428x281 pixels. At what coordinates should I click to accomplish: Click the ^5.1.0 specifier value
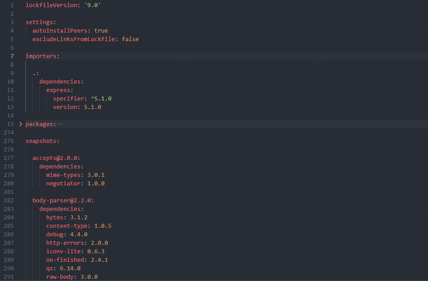pos(101,98)
